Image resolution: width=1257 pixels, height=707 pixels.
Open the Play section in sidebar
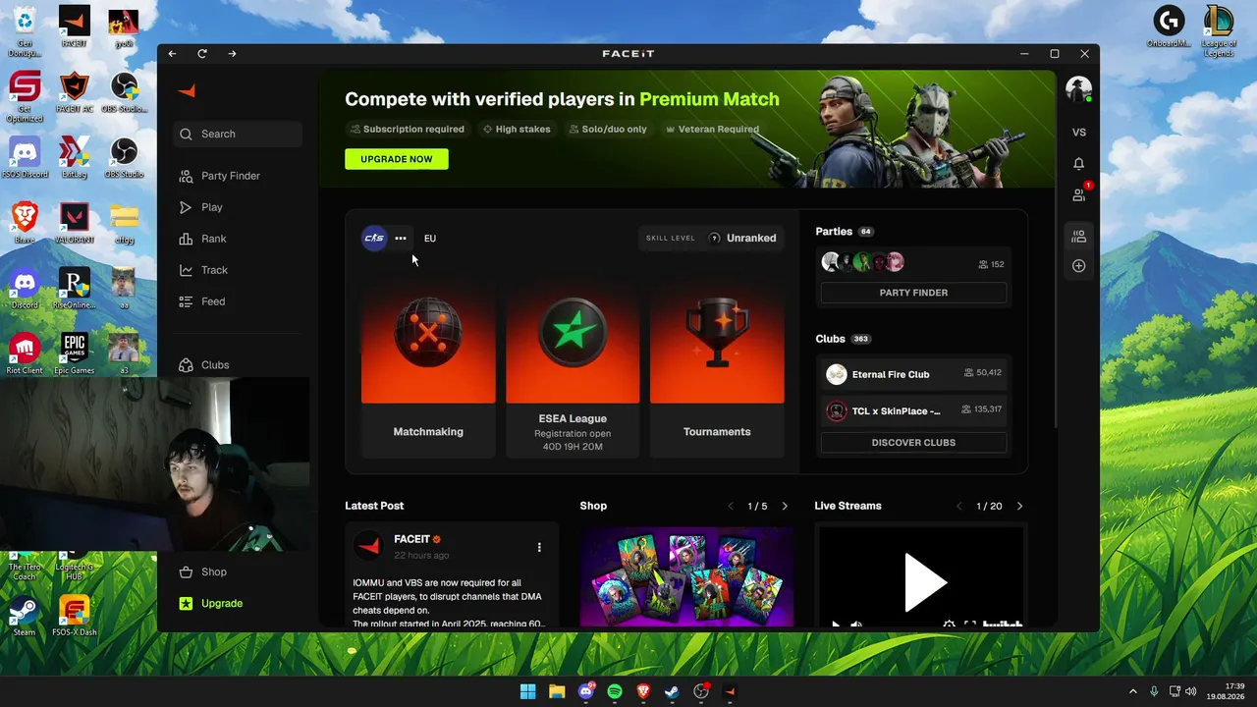click(x=238, y=207)
